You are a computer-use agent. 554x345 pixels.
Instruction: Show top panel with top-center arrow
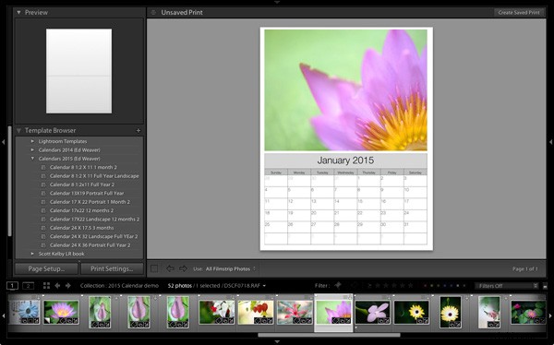coord(277,2)
